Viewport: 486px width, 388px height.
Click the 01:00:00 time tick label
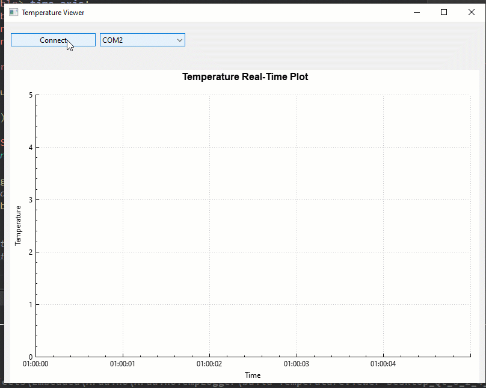coord(35,364)
